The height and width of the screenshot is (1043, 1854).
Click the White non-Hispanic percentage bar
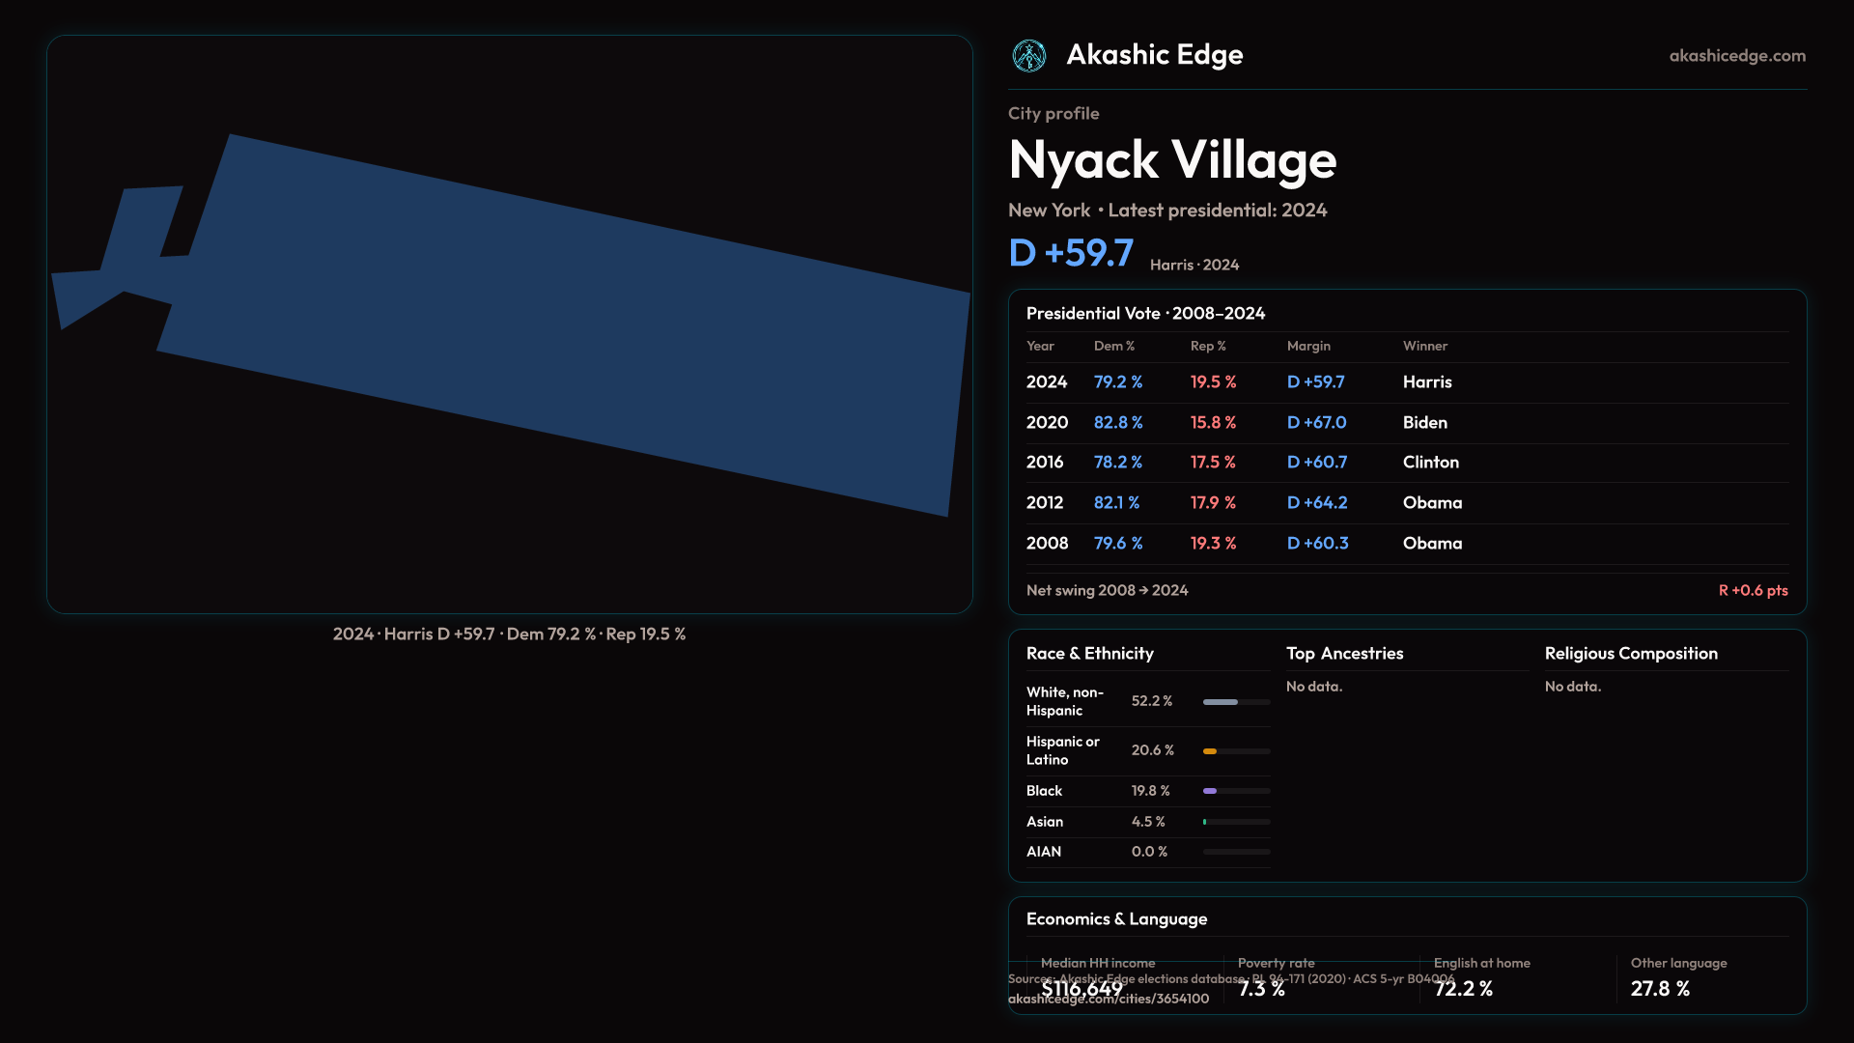tap(1221, 702)
